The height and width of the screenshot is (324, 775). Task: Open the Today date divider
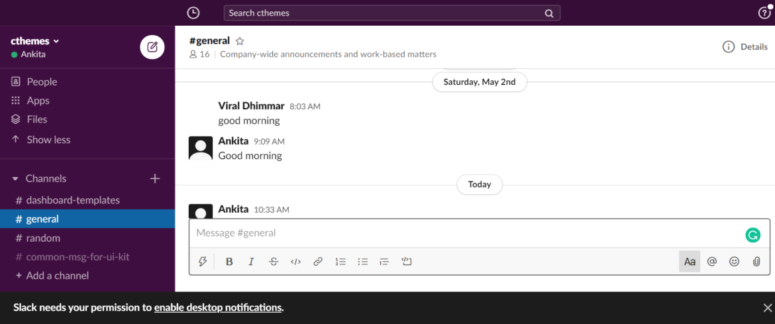coord(480,184)
